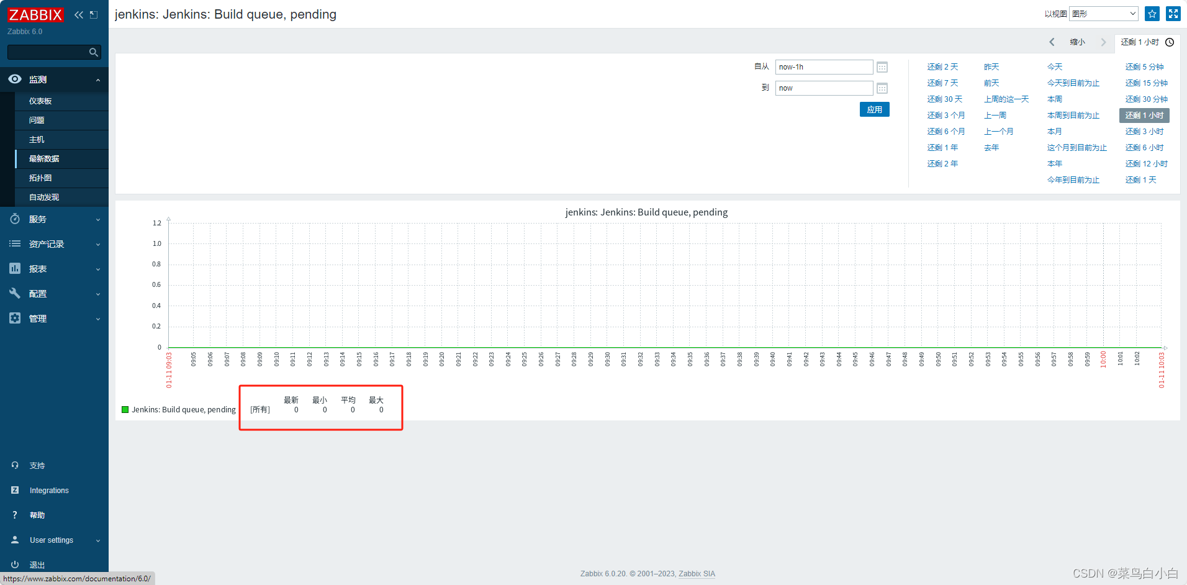
Task: Click the bar-chart icon for 报表
Action: point(15,268)
